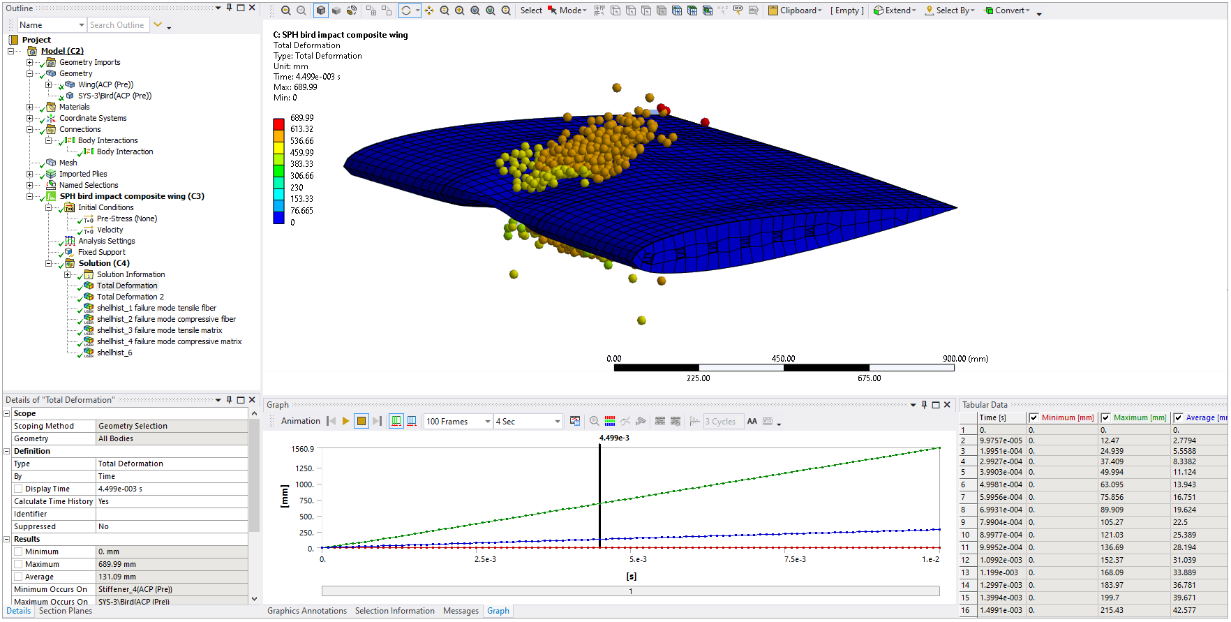
Task: Toggle the Minimum column checkbox in Tabular Data
Action: click(1034, 417)
